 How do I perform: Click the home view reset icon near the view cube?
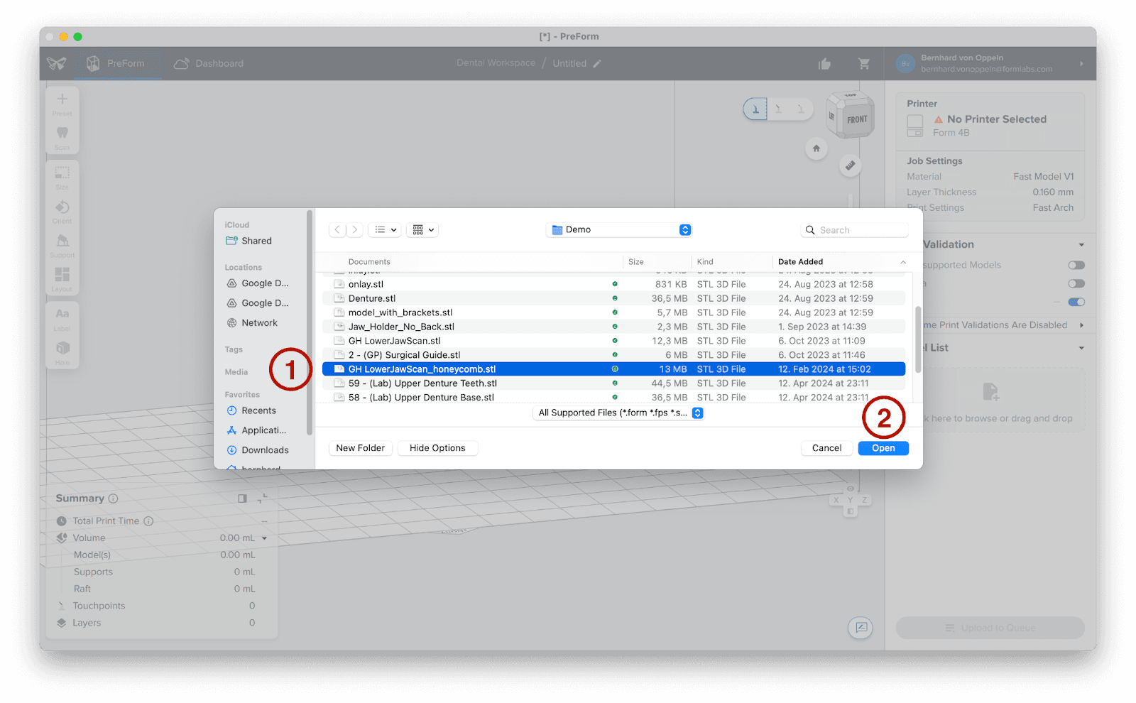816,148
